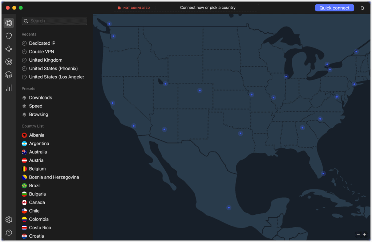The width and height of the screenshot is (372, 242).
Task: Open settings gear in sidebar
Action: pyautogui.click(x=9, y=220)
